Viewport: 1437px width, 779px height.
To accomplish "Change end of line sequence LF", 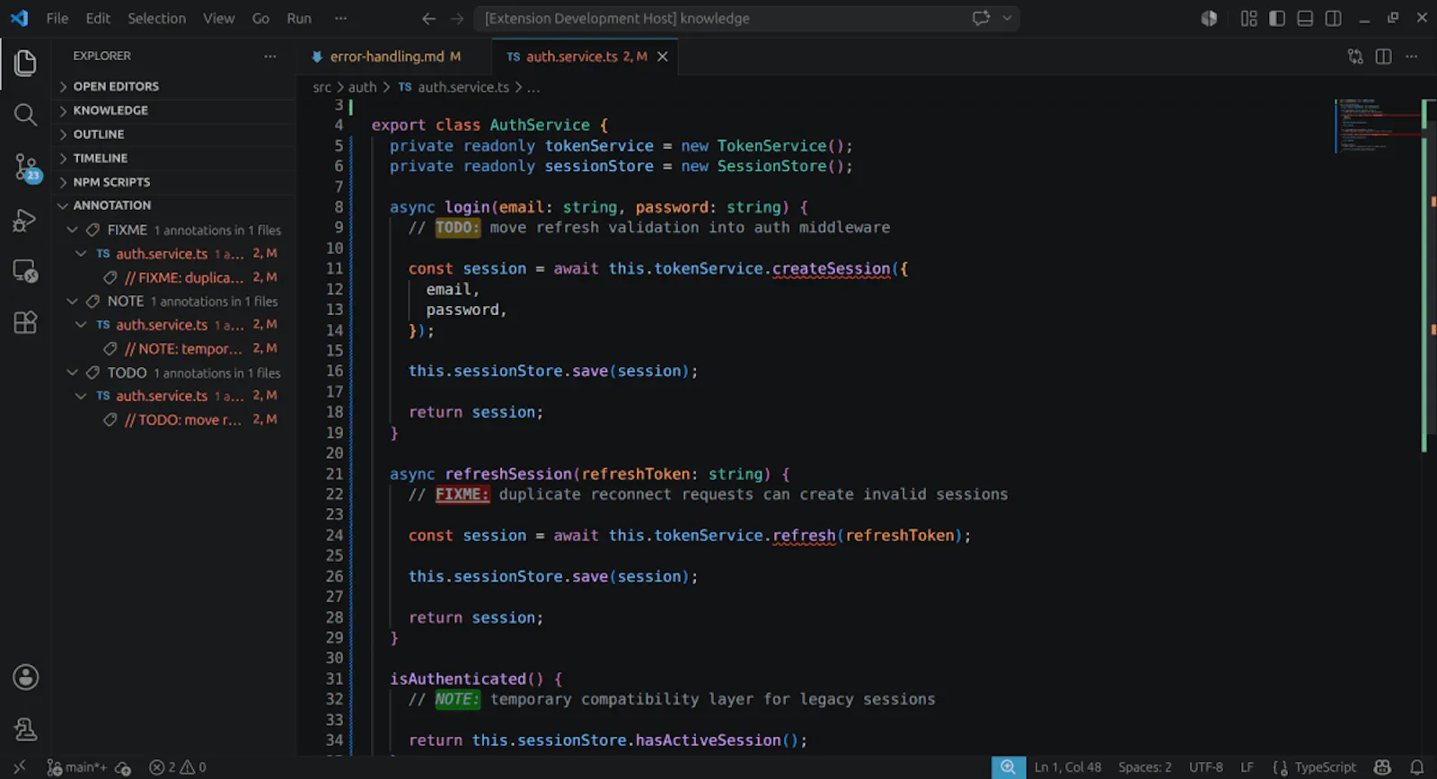I will [x=1247, y=767].
